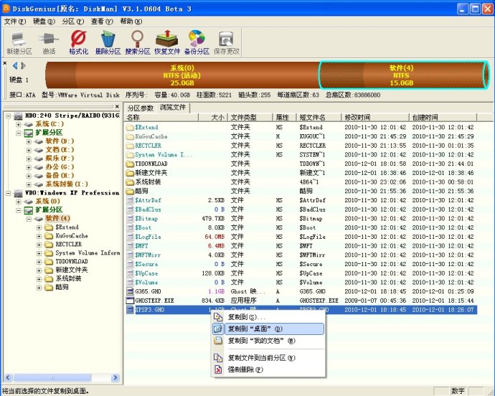Collapse the VD0 Windows XP tree node

point(9,193)
